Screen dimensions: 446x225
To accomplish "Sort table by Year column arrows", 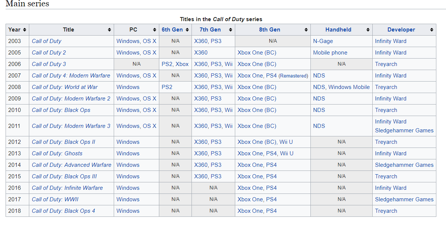I will pyautogui.click(x=24, y=30).
